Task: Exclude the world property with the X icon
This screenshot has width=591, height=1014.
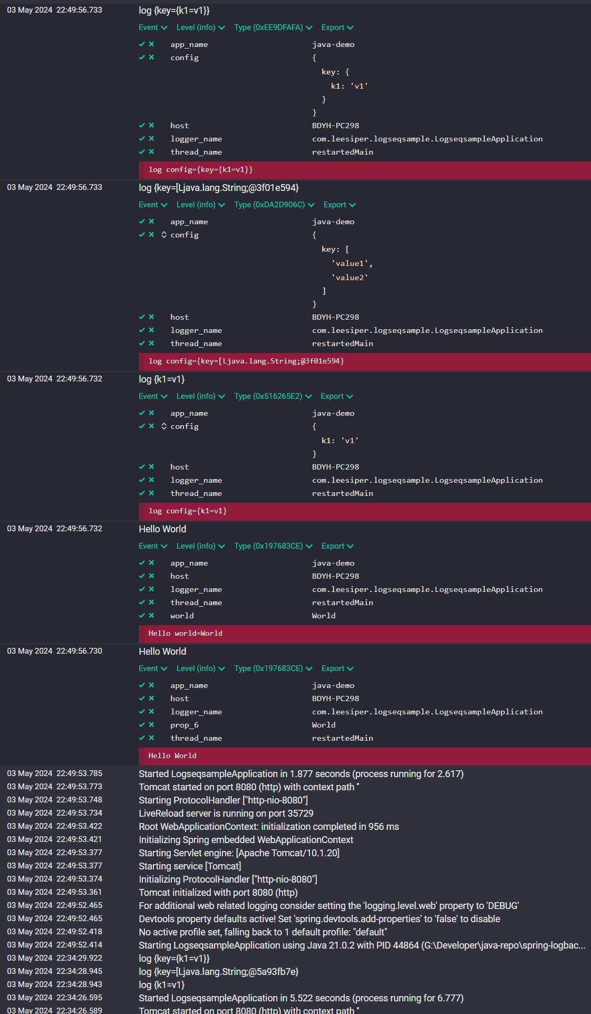Action: [152, 616]
